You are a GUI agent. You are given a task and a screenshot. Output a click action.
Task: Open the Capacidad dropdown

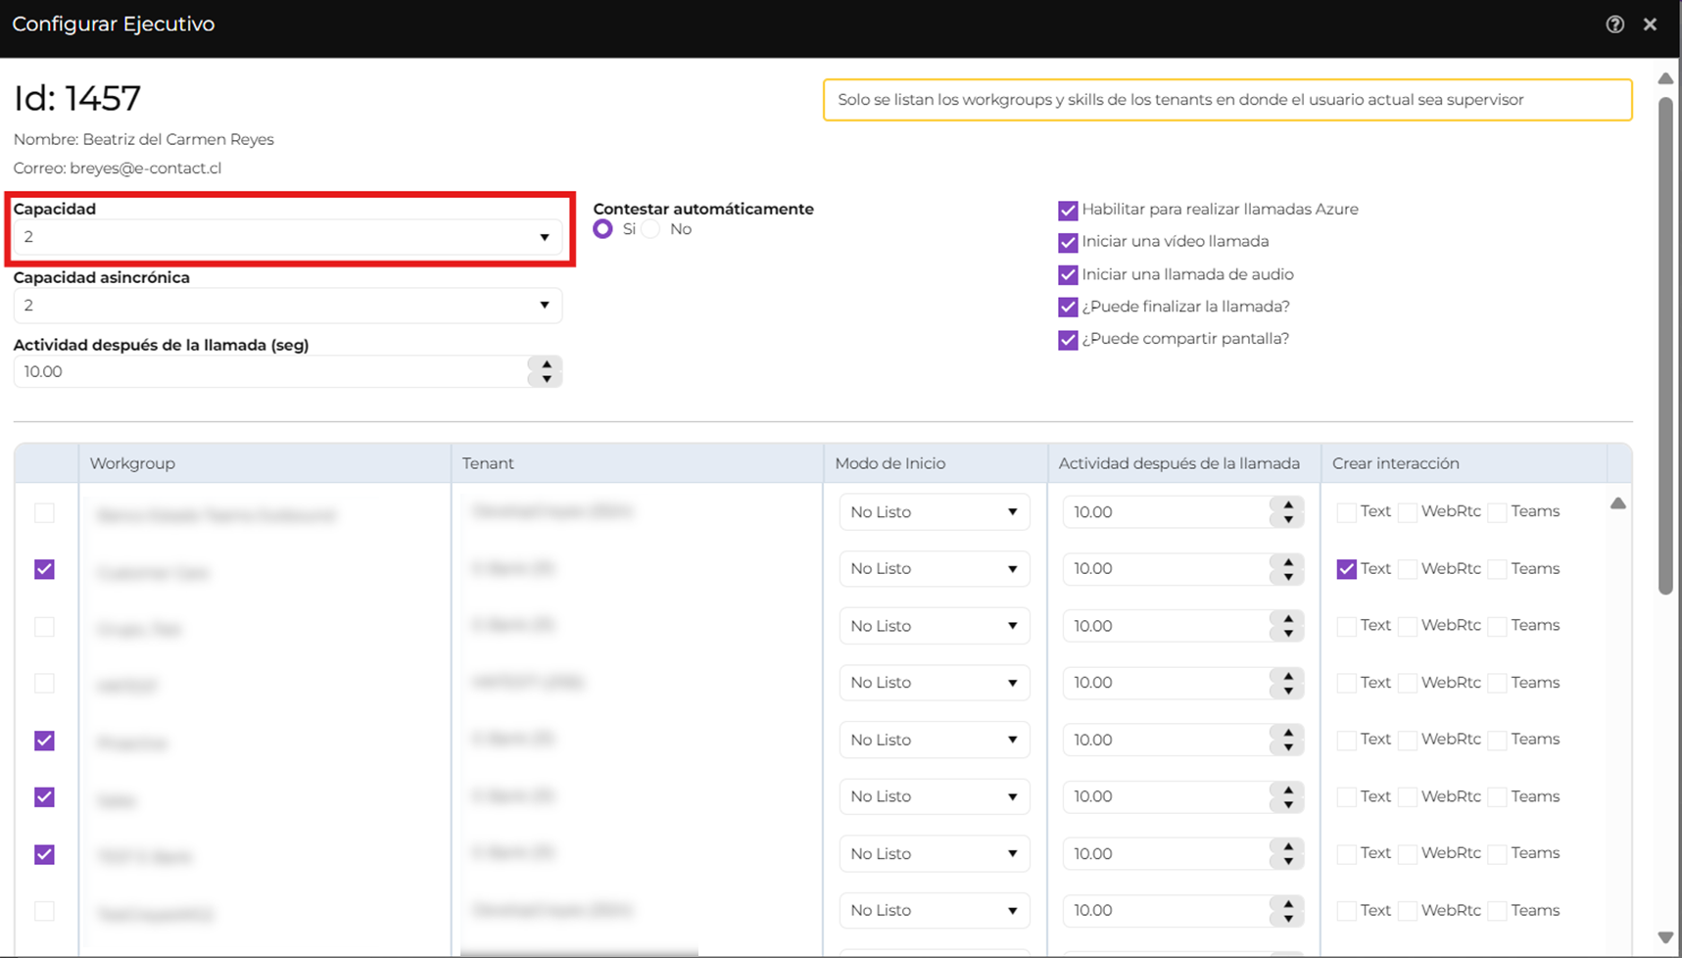[288, 237]
